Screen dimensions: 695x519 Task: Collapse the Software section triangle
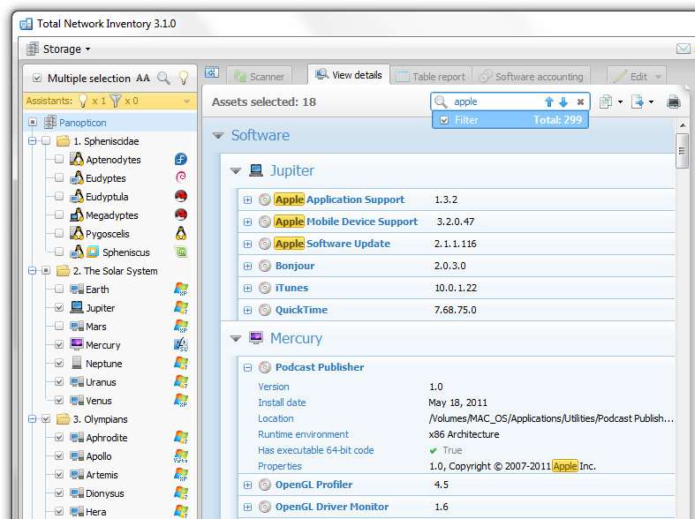coord(217,136)
